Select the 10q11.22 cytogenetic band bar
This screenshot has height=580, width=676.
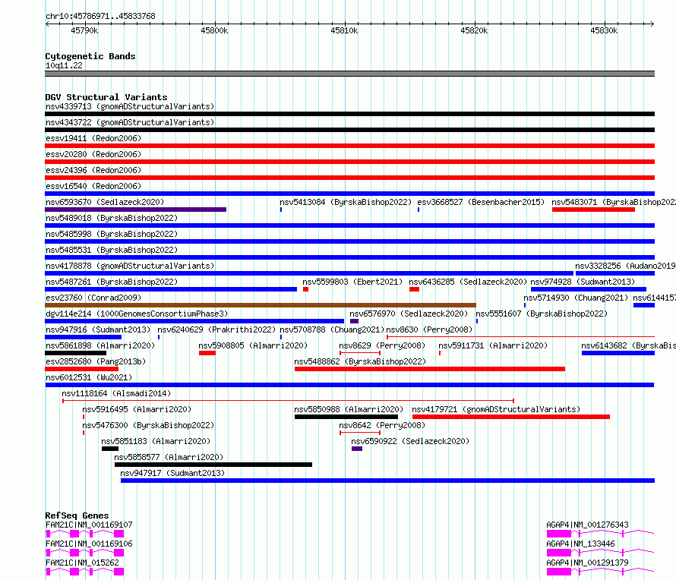[349, 74]
